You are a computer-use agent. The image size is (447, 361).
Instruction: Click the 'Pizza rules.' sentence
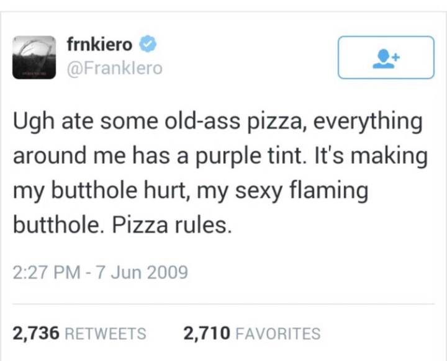(171, 225)
